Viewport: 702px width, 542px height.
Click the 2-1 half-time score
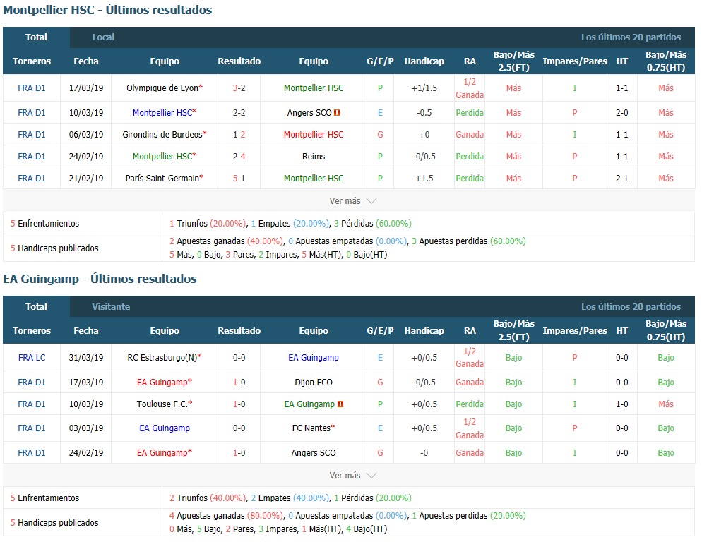[x=622, y=178]
